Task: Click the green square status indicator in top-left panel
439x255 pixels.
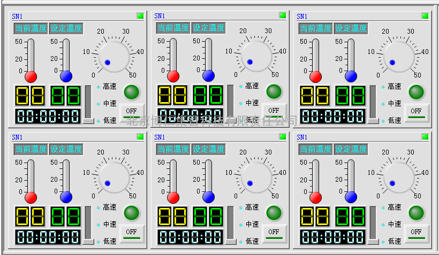Action: [140, 16]
